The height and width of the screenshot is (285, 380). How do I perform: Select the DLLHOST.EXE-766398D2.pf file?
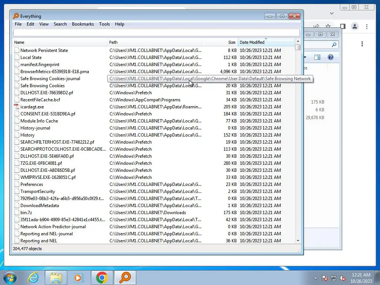point(46,92)
